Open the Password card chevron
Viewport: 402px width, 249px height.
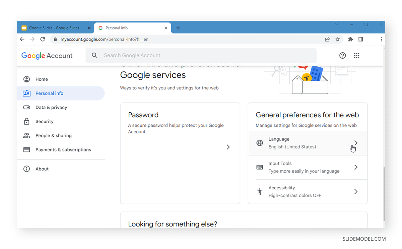228,147
